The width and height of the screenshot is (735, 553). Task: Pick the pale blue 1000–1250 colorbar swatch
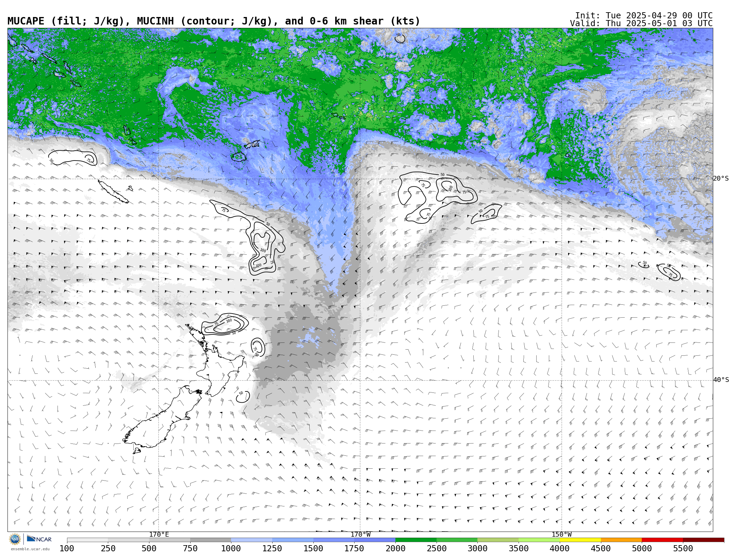click(x=252, y=540)
